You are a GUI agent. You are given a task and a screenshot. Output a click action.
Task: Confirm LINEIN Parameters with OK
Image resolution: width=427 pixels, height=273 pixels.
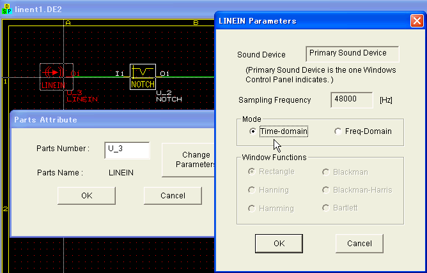click(x=279, y=244)
